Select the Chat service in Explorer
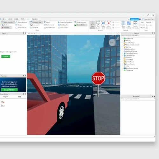The height and width of the screenshot is (159, 159). (126, 66)
